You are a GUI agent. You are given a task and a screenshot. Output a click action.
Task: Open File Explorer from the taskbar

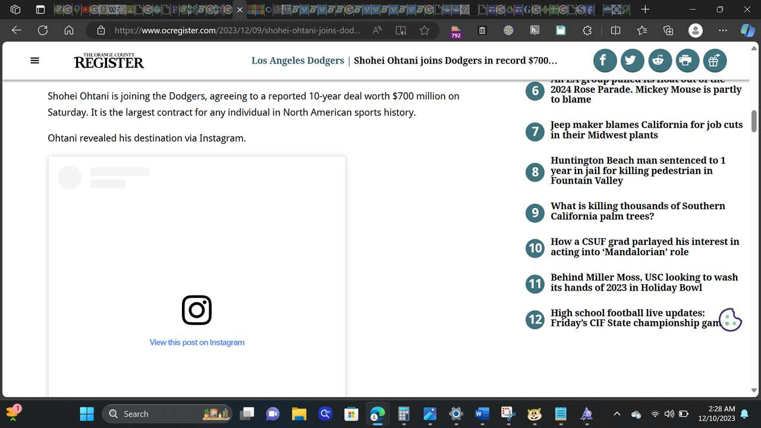[x=298, y=414]
